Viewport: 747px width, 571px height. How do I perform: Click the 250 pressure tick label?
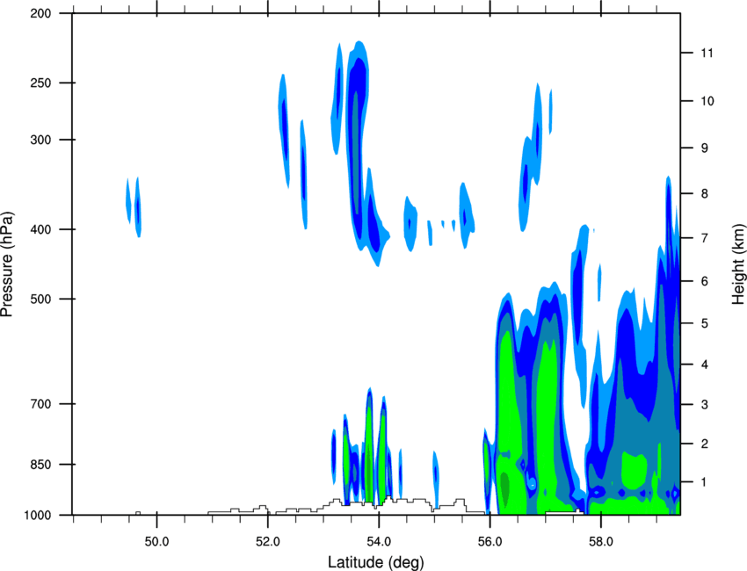[x=40, y=83]
